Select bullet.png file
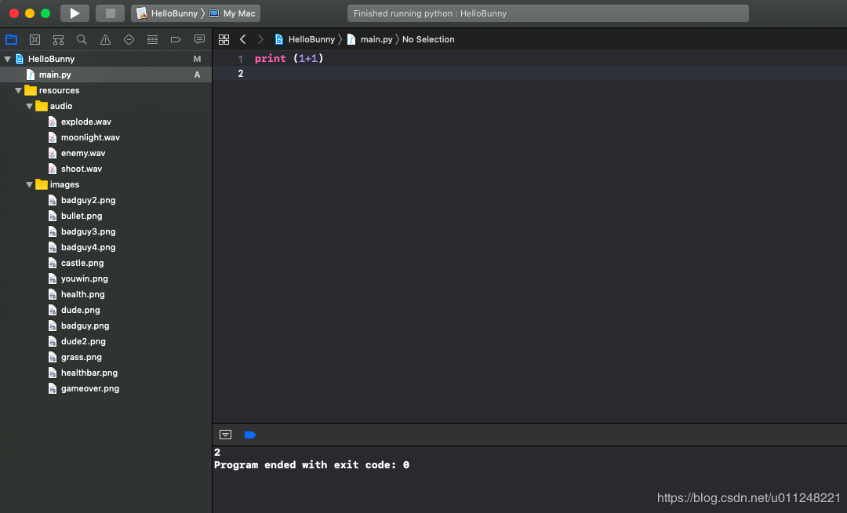847x513 pixels. tap(106, 216)
